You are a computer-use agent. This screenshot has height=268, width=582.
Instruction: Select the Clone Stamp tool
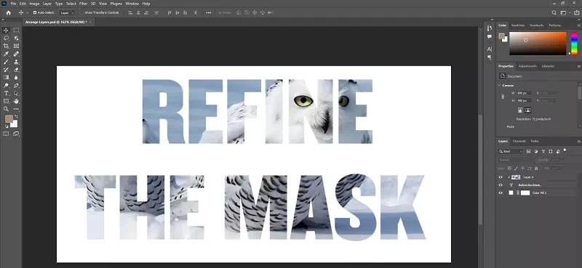coord(16,62)
